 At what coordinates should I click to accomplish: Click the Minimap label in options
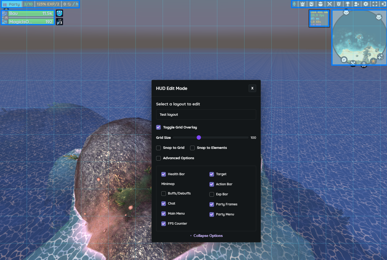click(x=168, y=184)
